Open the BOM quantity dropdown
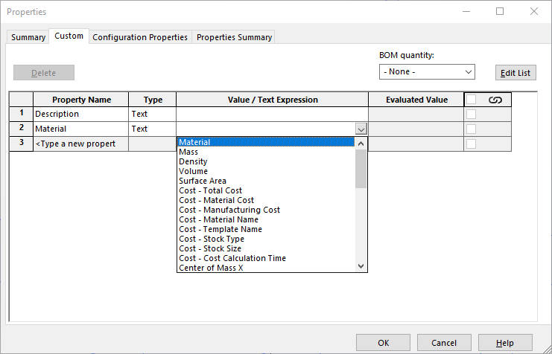Screen dimensions: 552x354 [x=427, y=72]
